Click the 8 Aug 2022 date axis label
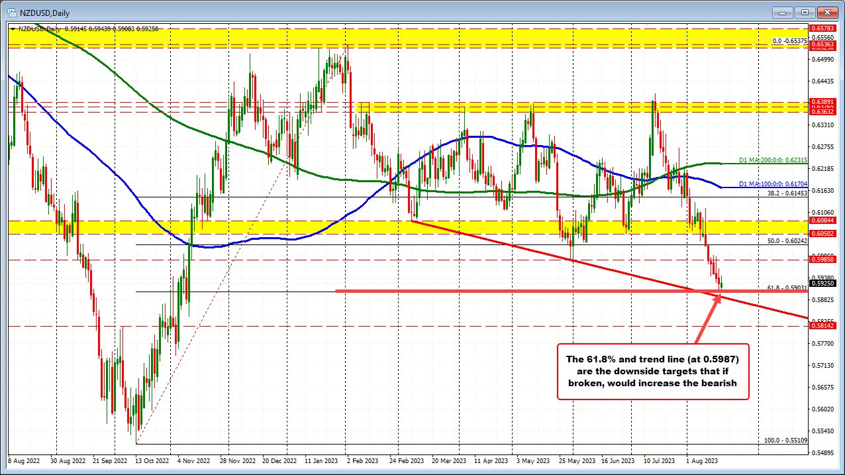 pyautogui.click(x=23, y=460)
